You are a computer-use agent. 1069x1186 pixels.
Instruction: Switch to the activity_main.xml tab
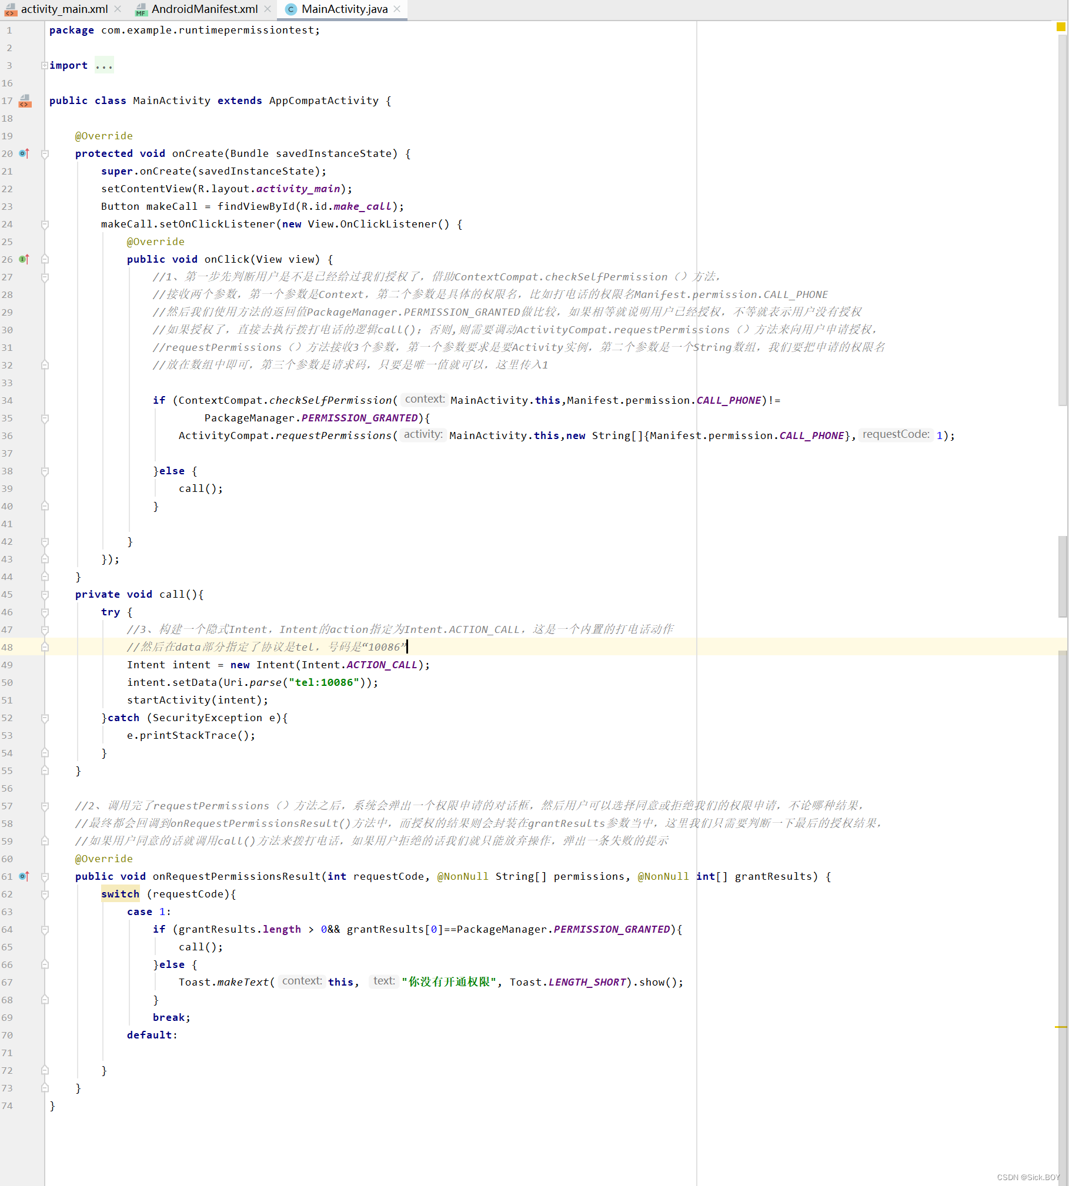[x=64, y=9]
